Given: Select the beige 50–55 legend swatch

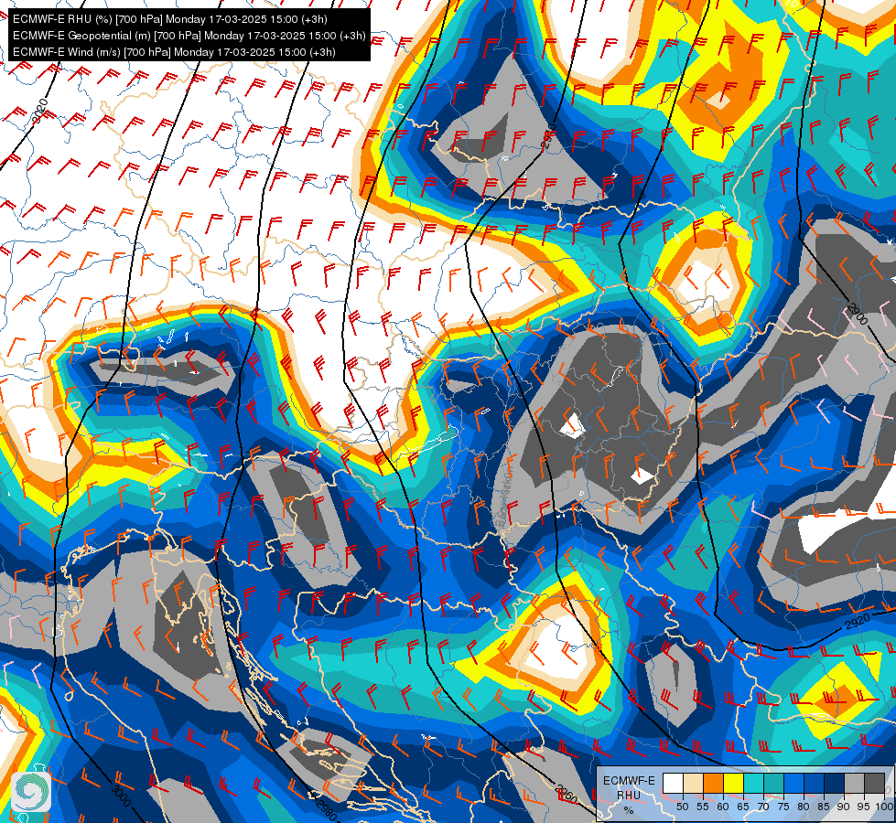Looking at the screenshot, I should click(693, 783).
